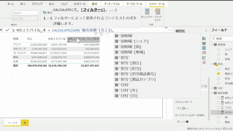Image resolution: width=233 pixels, height=131 pixels.
Task: Click the 更新があります status bar notice
Action: pos(210,129)
